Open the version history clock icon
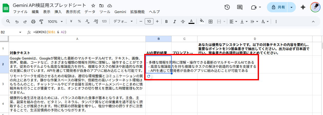 pos(227,7)
